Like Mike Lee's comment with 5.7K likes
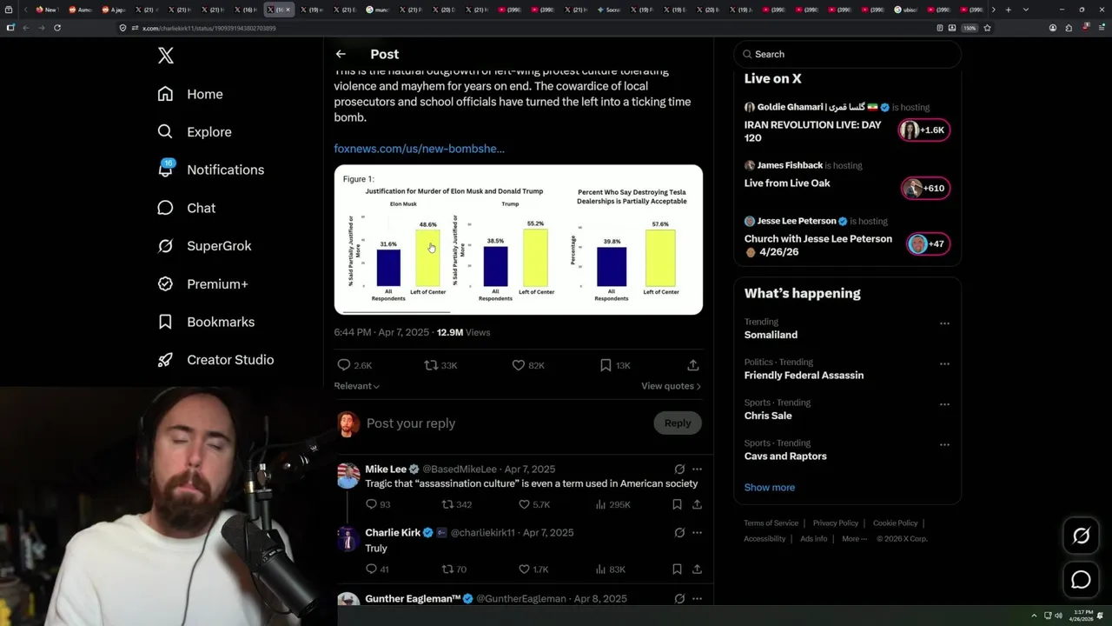This screenshot has height=626, width=1112. pyautogui.click(x=534, y=504)
